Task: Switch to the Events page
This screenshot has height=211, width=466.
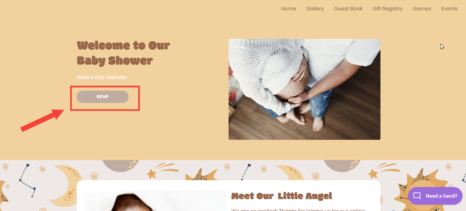Action: coord(449,9)
